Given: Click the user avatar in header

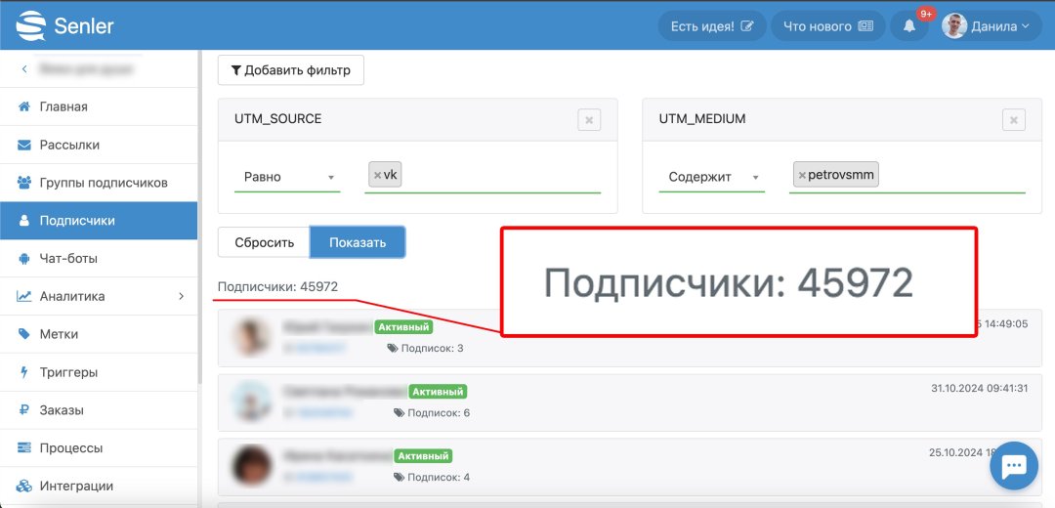Looking at the screenshot, I should pyautogui.click(x=954, y=26).
